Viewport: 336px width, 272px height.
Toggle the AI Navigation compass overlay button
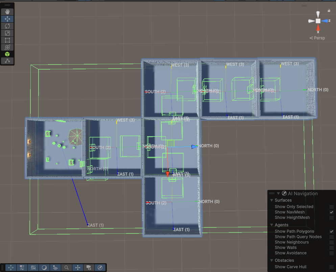click(x=100, y=268)
